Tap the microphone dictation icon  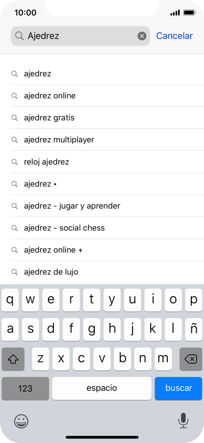point(183,420)
